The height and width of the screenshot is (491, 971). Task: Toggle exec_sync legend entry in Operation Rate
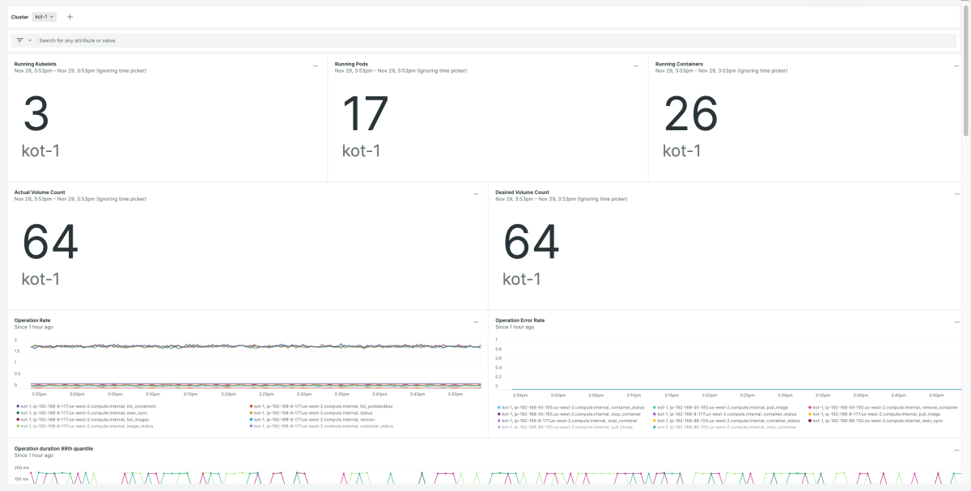(82, 413)
